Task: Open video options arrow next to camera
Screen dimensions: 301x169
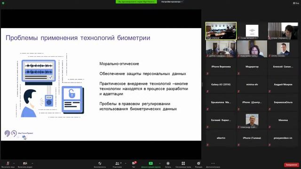Action: click(x=32, y=163)
